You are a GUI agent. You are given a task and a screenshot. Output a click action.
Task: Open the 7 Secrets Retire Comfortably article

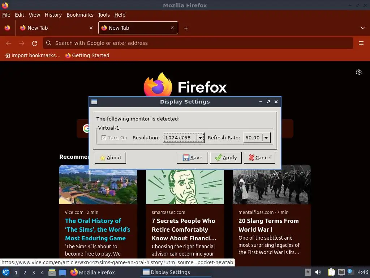point(184,229)
